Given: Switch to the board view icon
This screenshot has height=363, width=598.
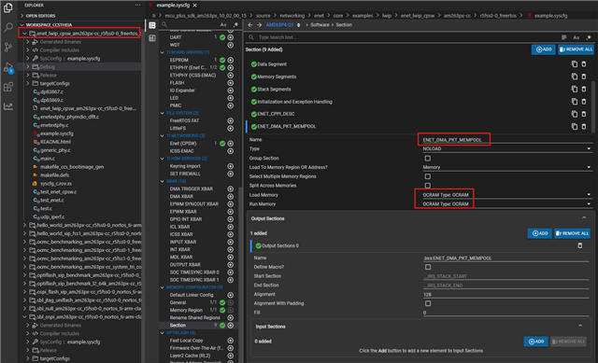Looking at the screenshot, I should pos(152,38).
